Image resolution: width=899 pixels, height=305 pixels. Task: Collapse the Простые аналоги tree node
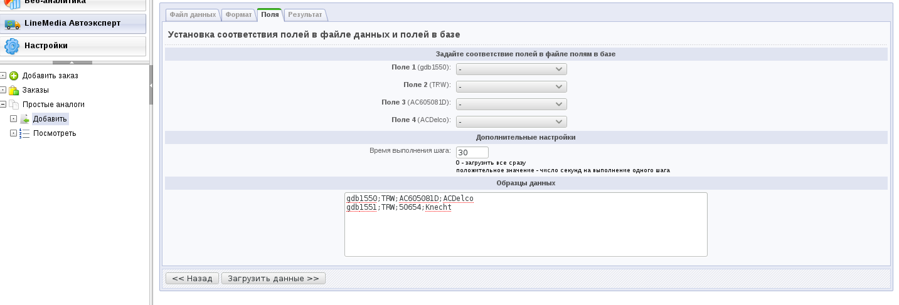click(3, 105)
